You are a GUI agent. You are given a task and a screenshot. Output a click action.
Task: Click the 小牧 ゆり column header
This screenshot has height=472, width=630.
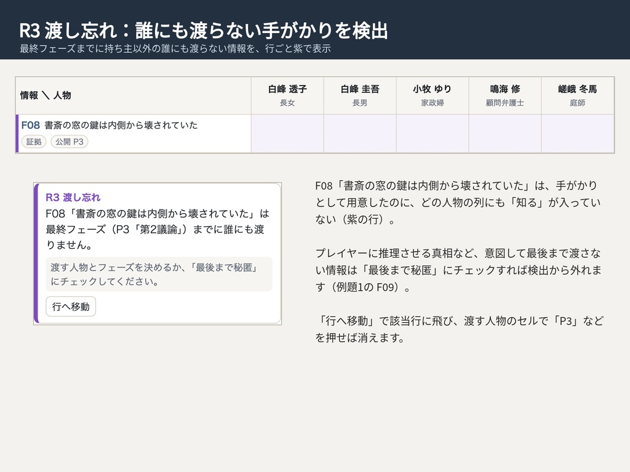point(433,95)
